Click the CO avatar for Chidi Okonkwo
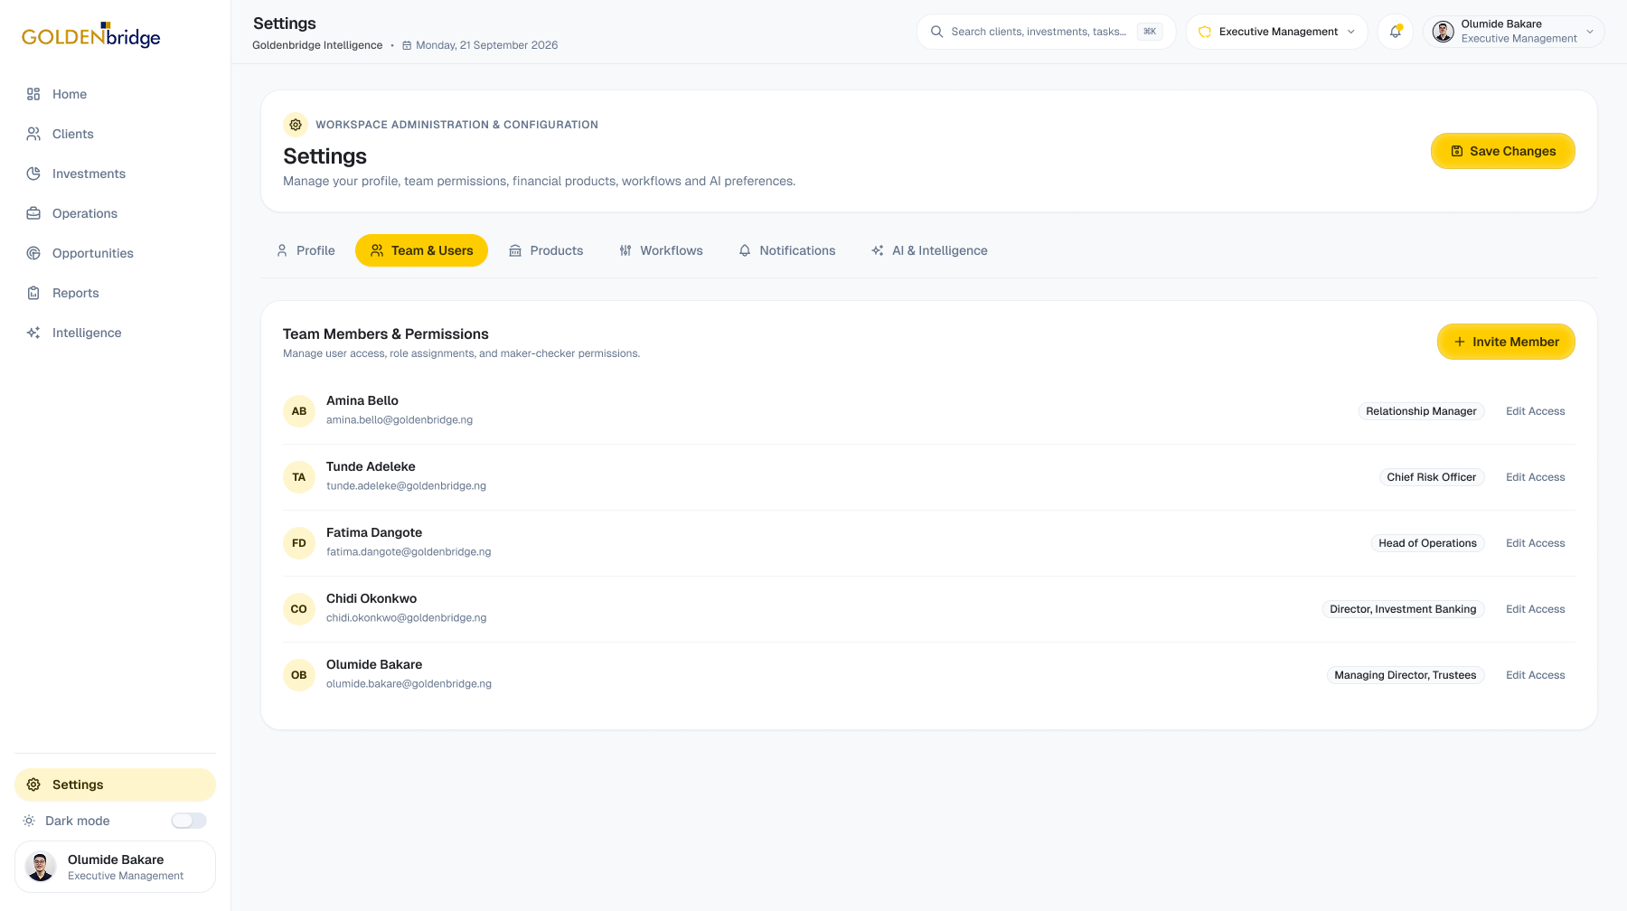Image resolution: width=1627 pixels, height=911 pixels. tap(299, 609)
